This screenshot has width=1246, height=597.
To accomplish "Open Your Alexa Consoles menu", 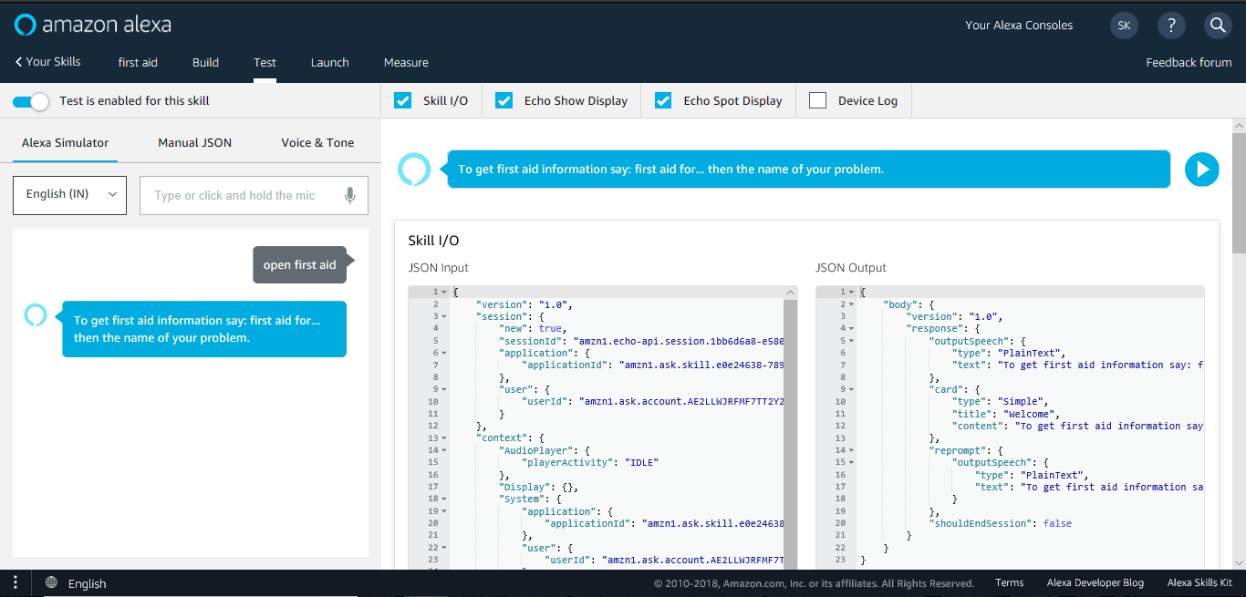I will pos(1019,26).
